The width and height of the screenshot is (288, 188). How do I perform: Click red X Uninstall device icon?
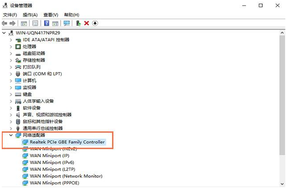[86, 23]
